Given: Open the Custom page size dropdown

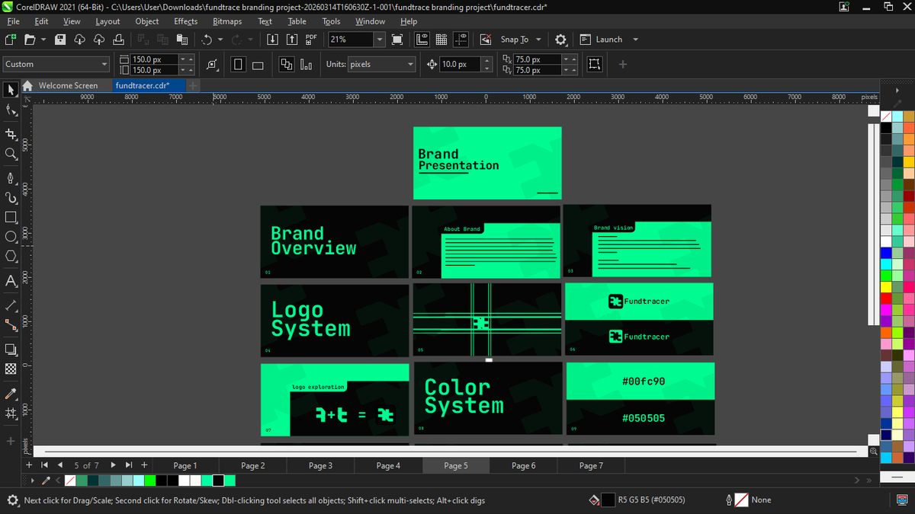Looking at the screenshot, I should (105, 65).
